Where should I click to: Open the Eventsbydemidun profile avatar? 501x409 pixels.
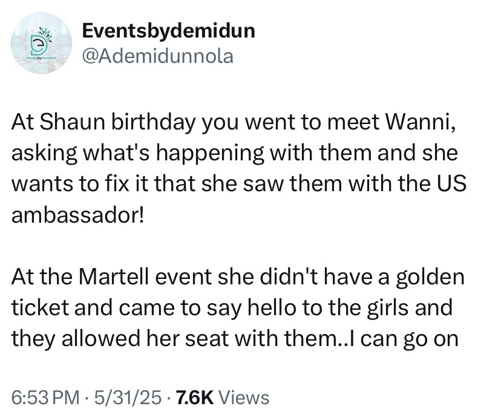(x=42, y=44)
